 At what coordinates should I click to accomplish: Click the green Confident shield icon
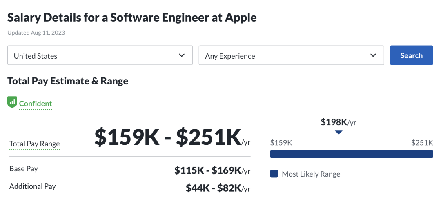[x=12, y=102]
